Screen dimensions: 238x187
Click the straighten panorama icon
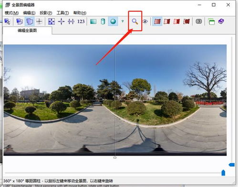pyautogui.click(x=71, y=21)
